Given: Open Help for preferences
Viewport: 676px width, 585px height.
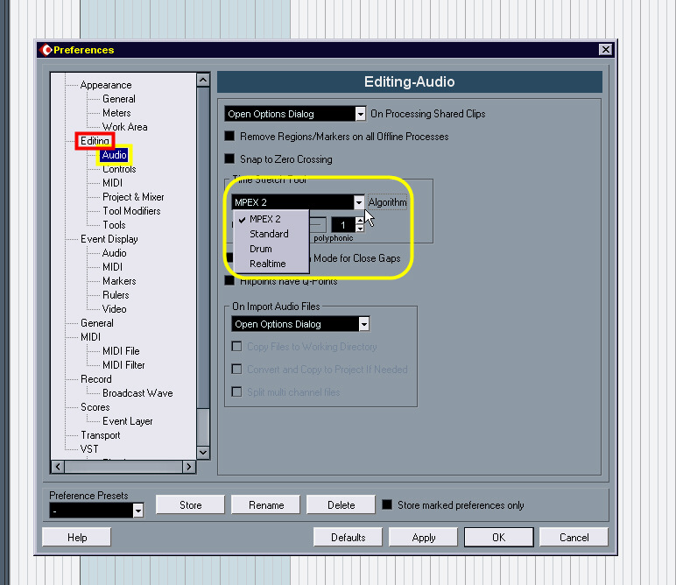Looking at the screenshot, I should (x=77, y=538).
